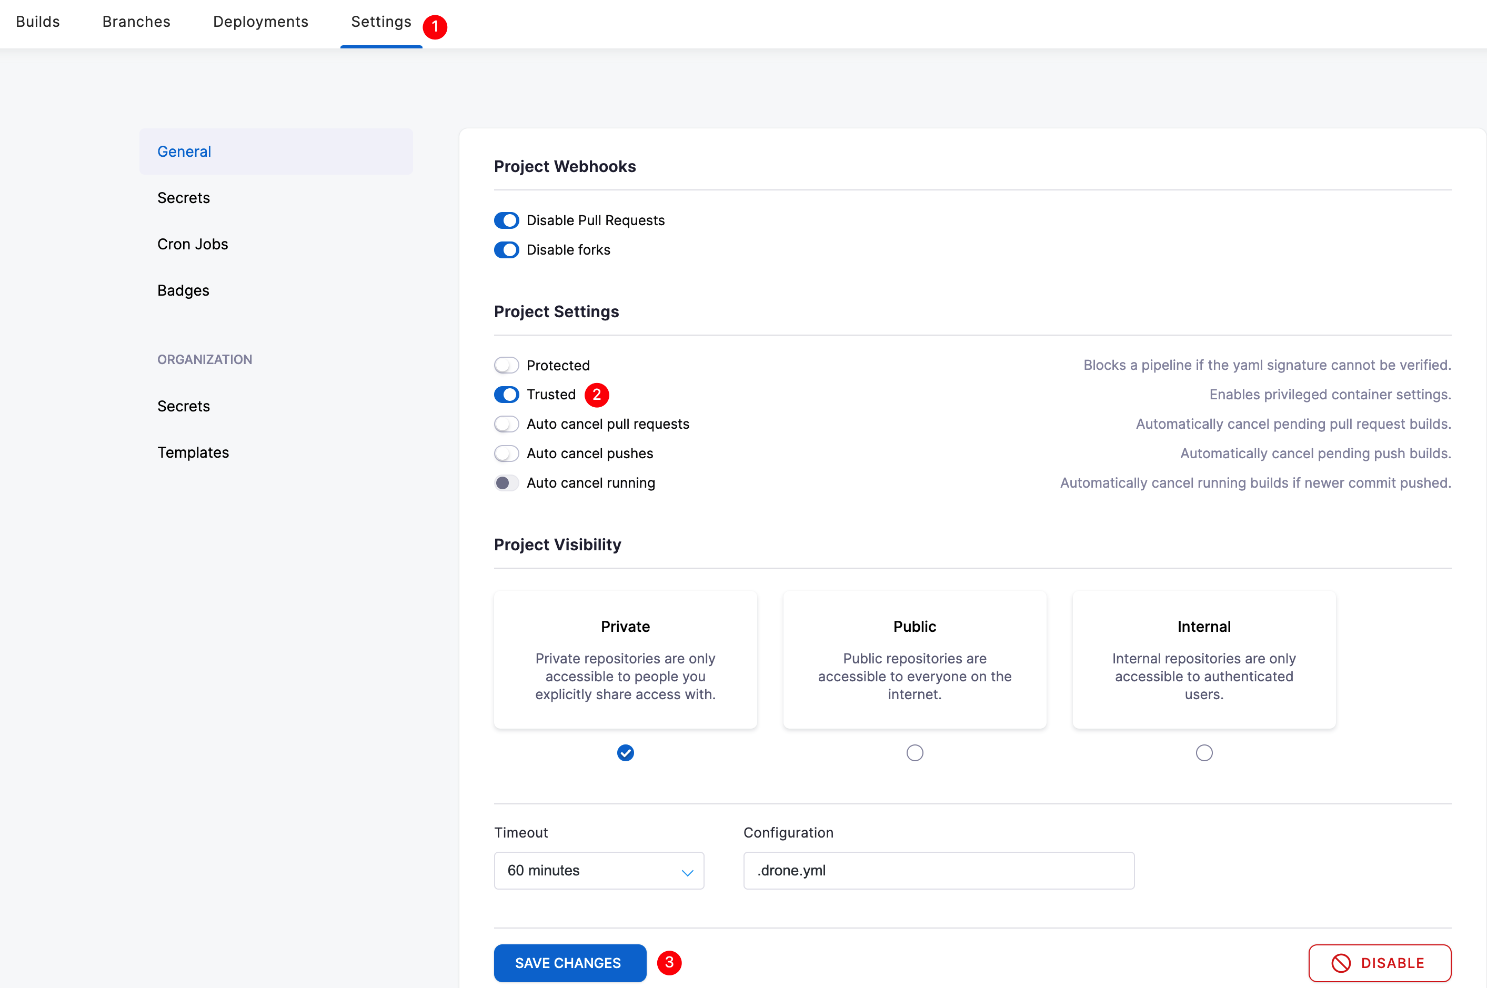Viewport: 1487px width, 988px height.
Task: Open the 60 minutes Timeout dropdown
Action: pyautogui.click(x=599, y=871)
